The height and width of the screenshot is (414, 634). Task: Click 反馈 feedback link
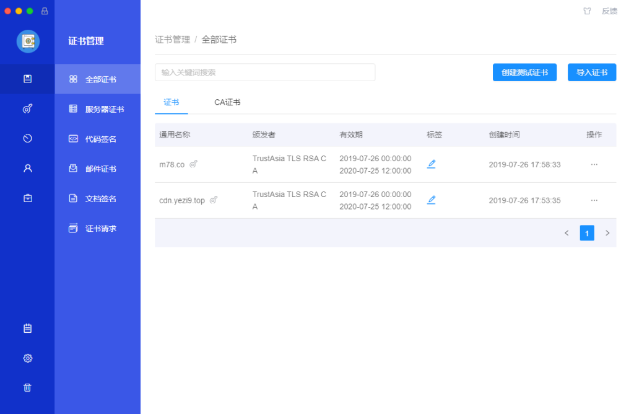point(609,11)
